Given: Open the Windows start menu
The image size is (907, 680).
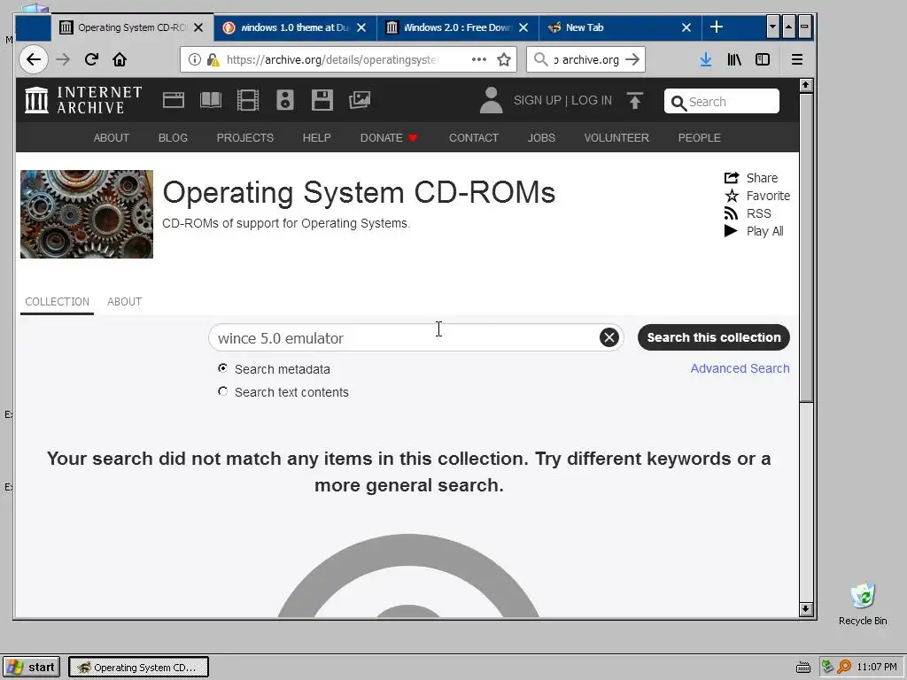Looking at the screenshot, I should pos(31,668).
